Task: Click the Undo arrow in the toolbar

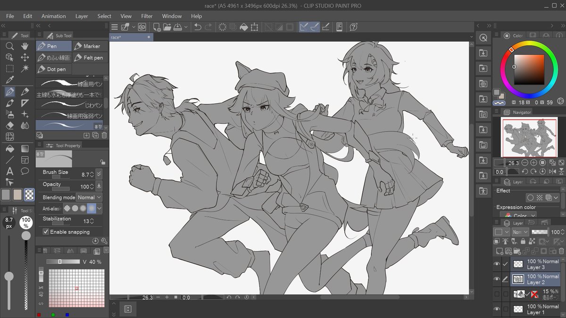Action: tap(197, 27)
